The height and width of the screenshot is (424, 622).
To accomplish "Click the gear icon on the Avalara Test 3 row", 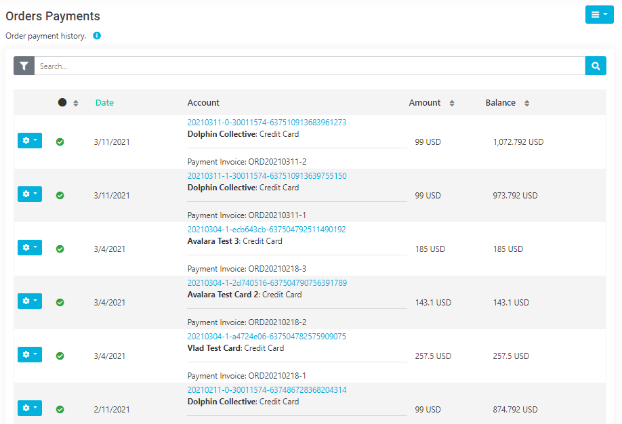I will pyautogui.click(x=26, y=247).
